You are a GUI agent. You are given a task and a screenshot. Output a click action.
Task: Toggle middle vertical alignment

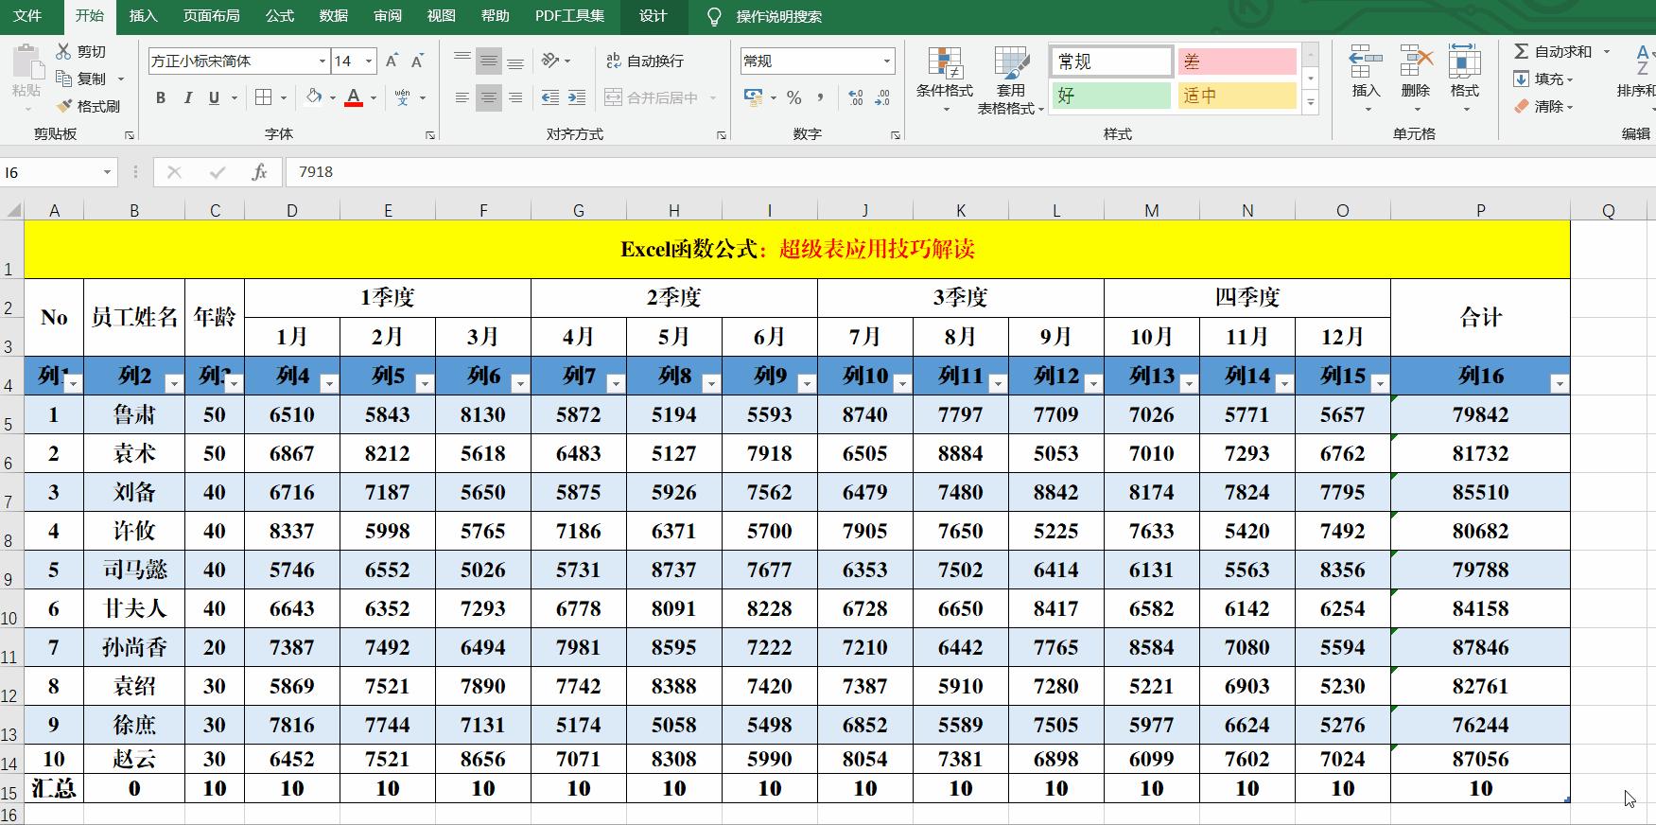[489, 61]
